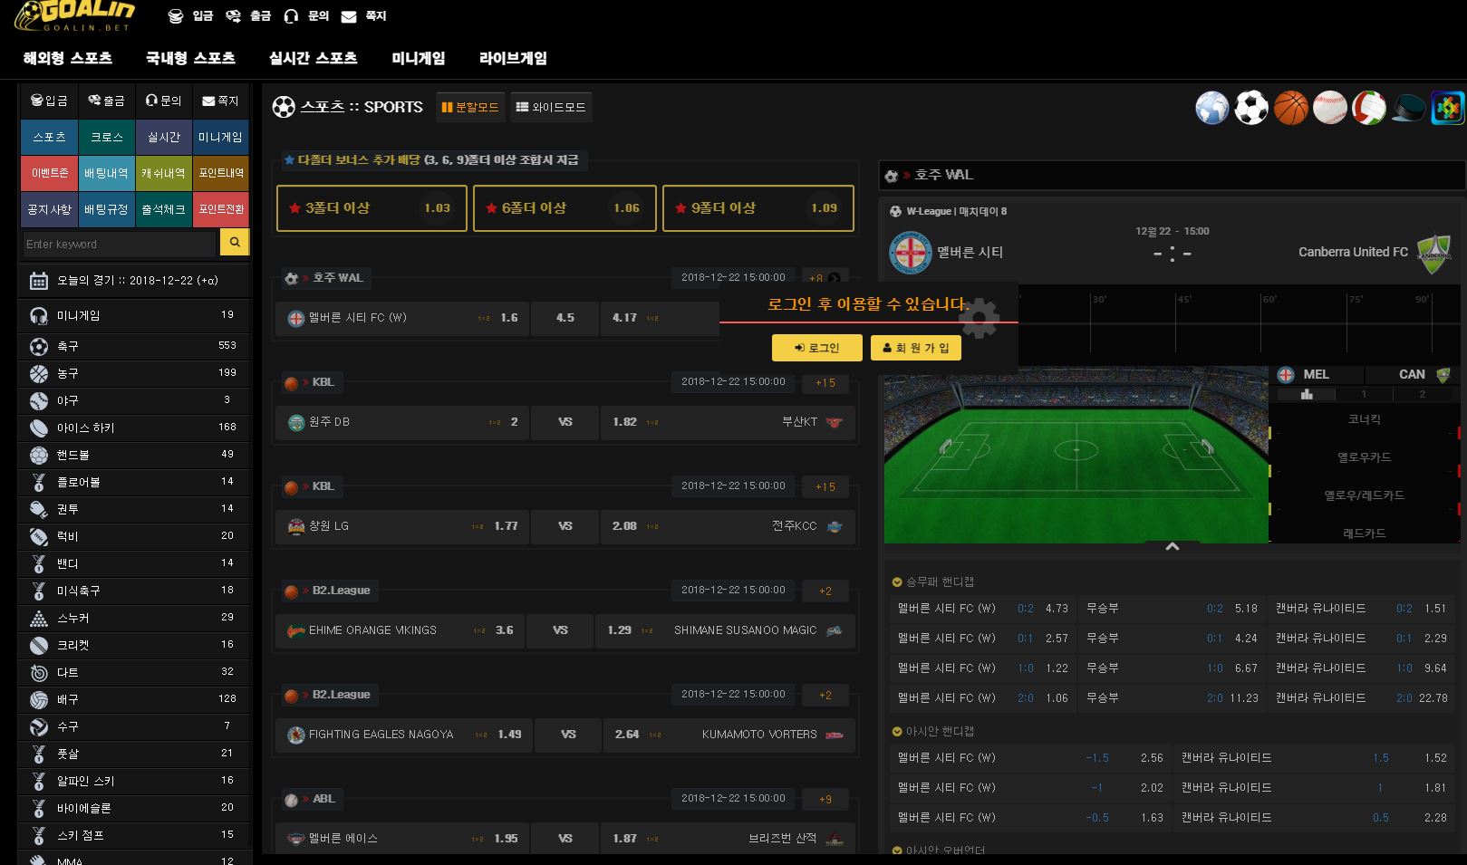Click the darts icon for 다트
This screenshot has width=1467, height=865.
point(38,672)
